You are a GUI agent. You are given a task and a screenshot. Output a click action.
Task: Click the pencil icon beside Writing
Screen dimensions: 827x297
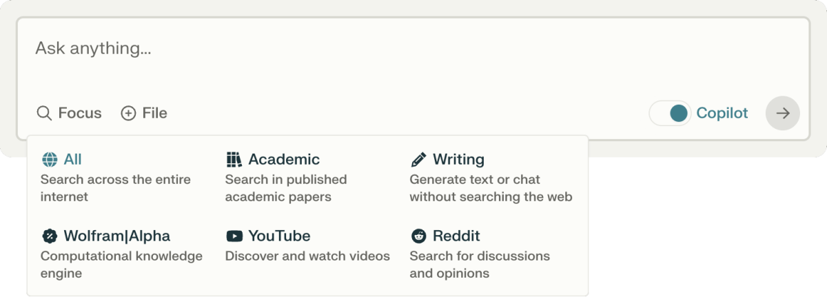coord(418,160)
